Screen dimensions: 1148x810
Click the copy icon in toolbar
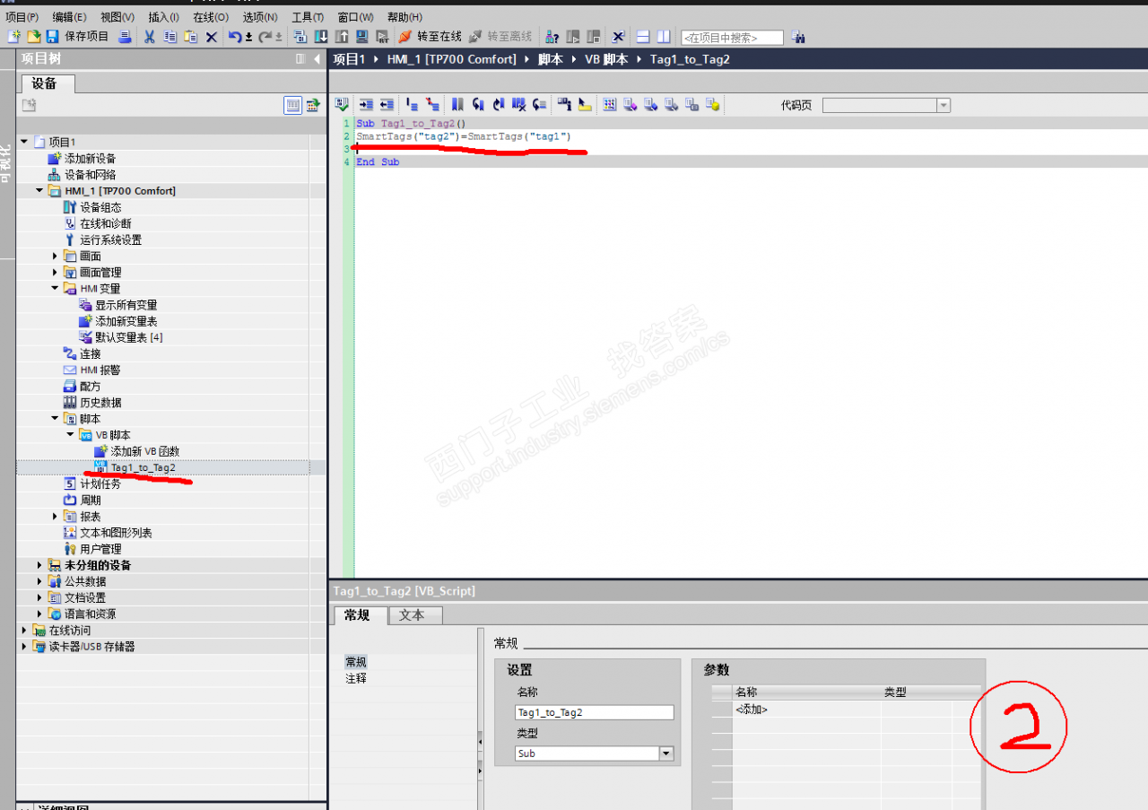170,37
